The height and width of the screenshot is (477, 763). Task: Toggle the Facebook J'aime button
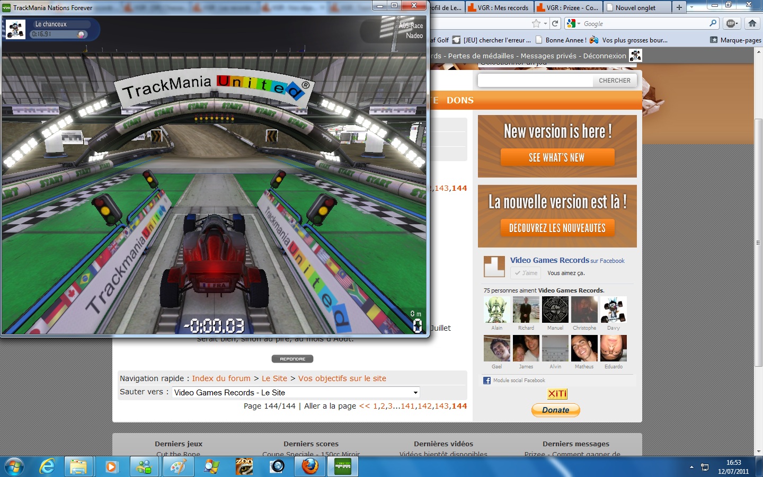click(x=526, y=273)
